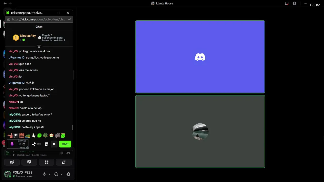Screen dimensions: 324x182
Task: Click message 'oka me avisas'
Action: (x=28, y=70)
